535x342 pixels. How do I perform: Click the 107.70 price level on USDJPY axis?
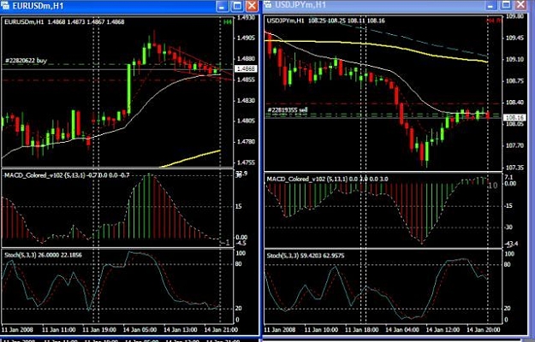pos(514,146)
